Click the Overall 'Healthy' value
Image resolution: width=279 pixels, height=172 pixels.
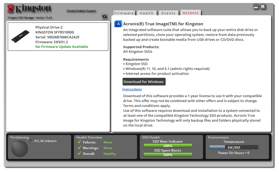110,154
